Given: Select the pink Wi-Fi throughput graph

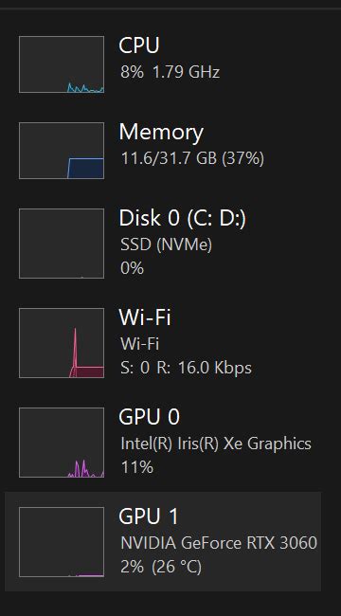Looking at the screenshot, I should pyautogui.click(x=62, y=343).
